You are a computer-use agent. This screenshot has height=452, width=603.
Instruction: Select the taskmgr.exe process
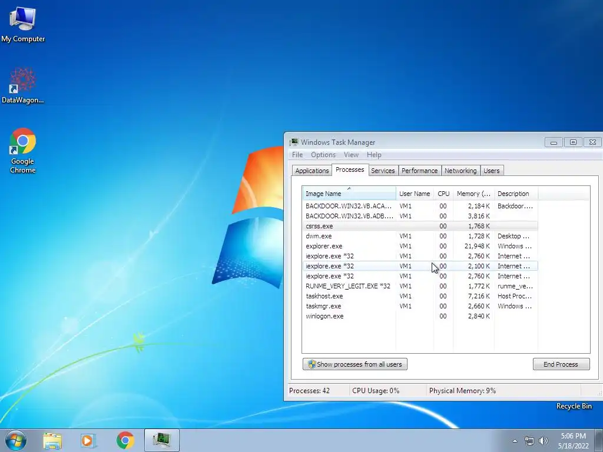click(x=420, y=306)
